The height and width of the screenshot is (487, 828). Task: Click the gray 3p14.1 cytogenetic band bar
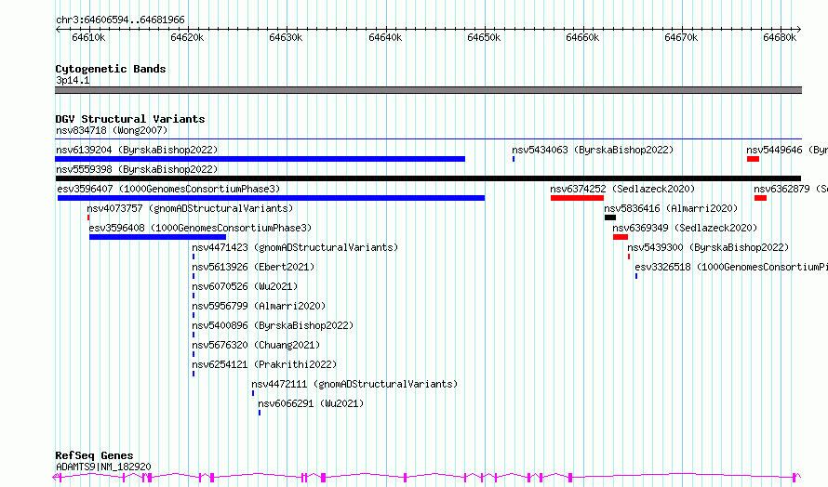tap(428, 90)
